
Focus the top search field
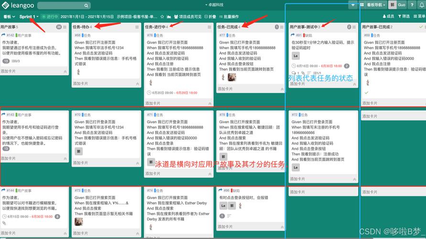(64, 5)
